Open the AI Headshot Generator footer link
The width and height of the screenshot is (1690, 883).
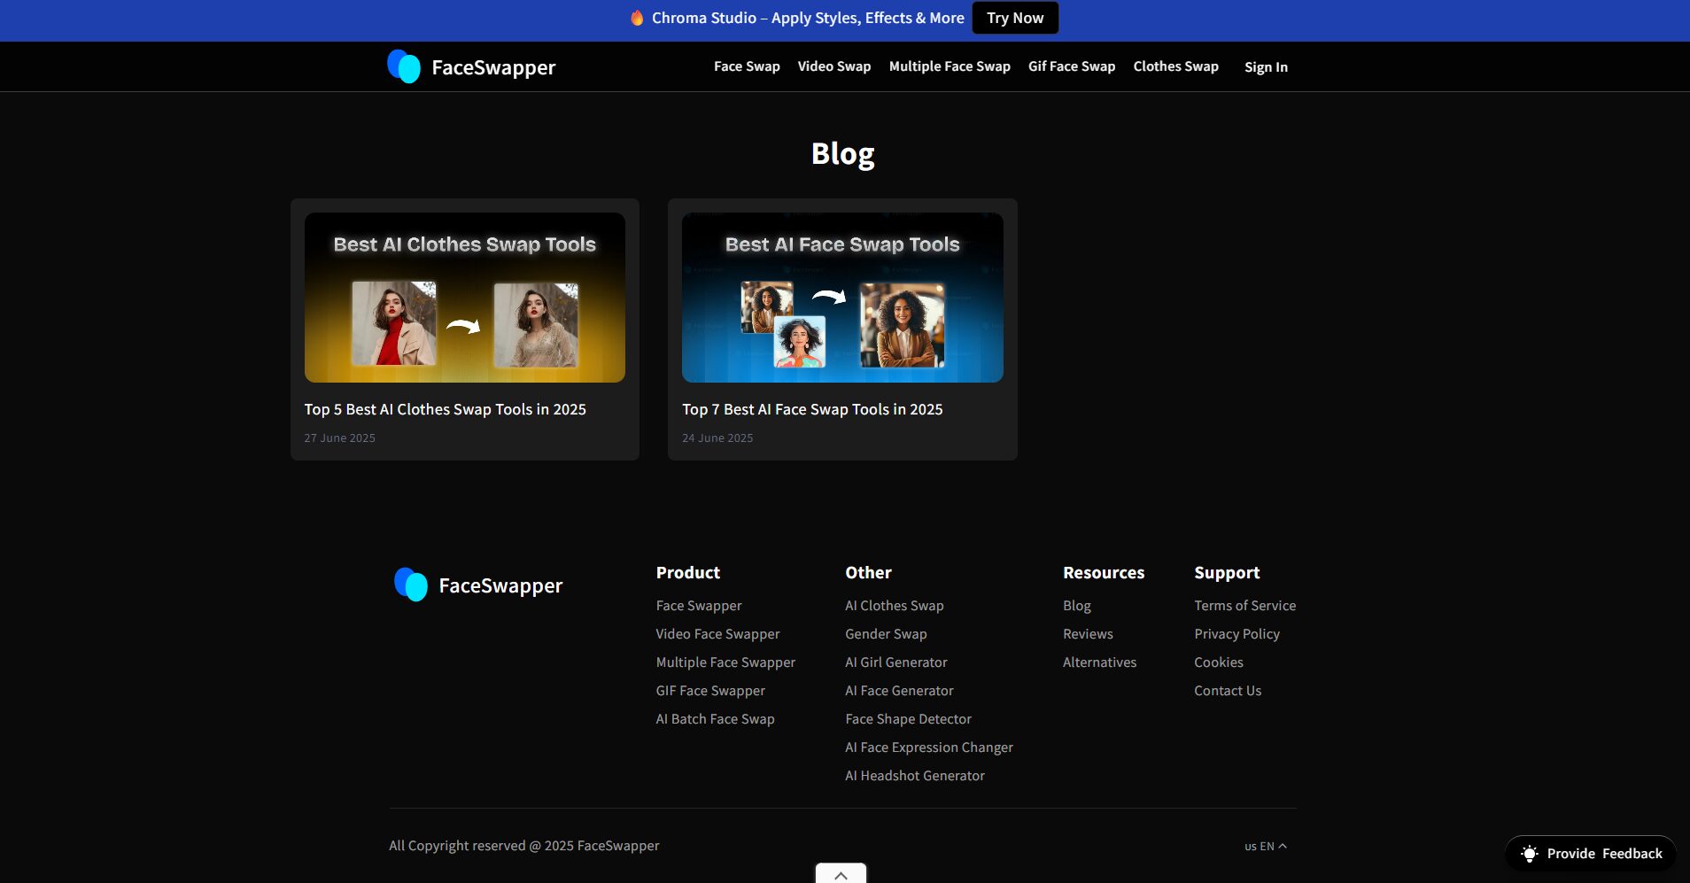[x=914, y=776]
